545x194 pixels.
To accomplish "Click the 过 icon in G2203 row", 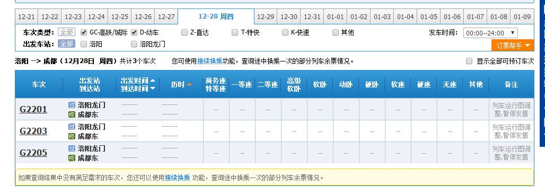I will point(72,127).
